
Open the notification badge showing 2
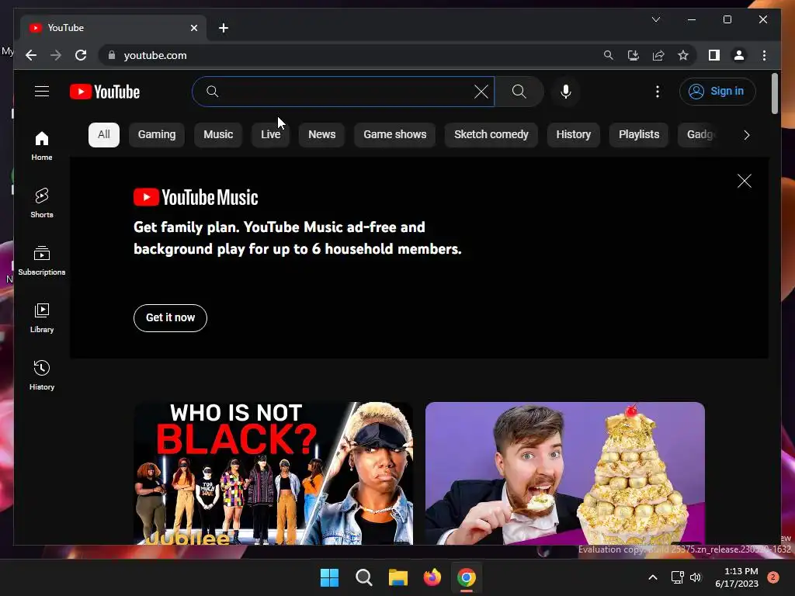coord(773,577)
